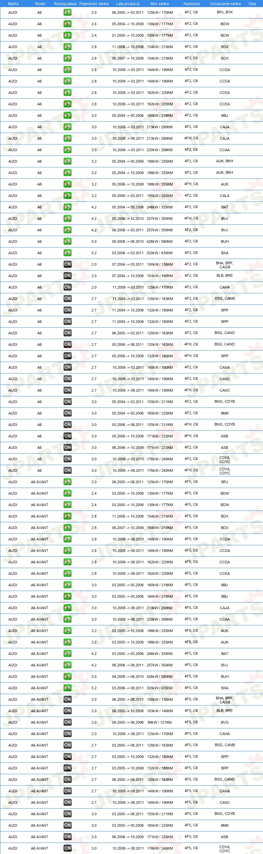Click diesel ON icon in A6 Avant CDYA, CDYC row

[67, 848]
